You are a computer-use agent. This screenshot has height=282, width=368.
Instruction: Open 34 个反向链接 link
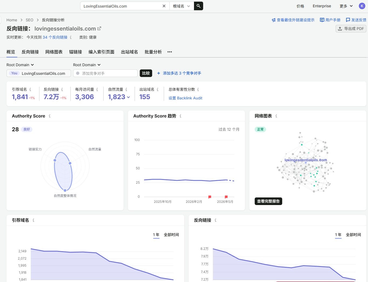pos(55,37)
